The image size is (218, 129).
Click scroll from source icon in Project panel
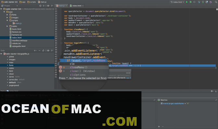[x=40, y=6]
